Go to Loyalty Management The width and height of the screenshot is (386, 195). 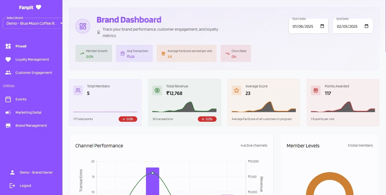(x=32, y=59)
